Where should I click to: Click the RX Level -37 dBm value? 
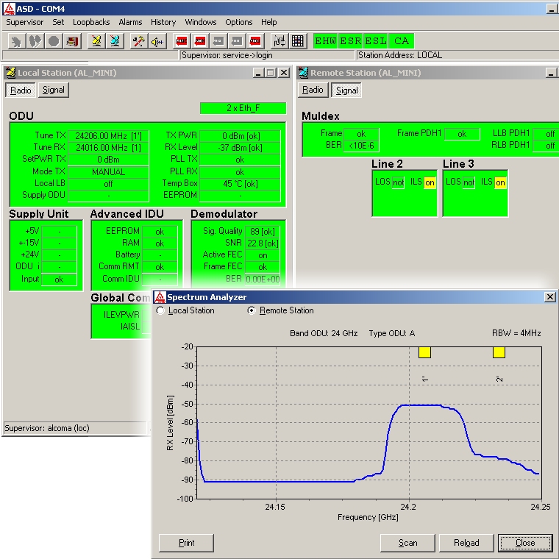tap(241, 148)
